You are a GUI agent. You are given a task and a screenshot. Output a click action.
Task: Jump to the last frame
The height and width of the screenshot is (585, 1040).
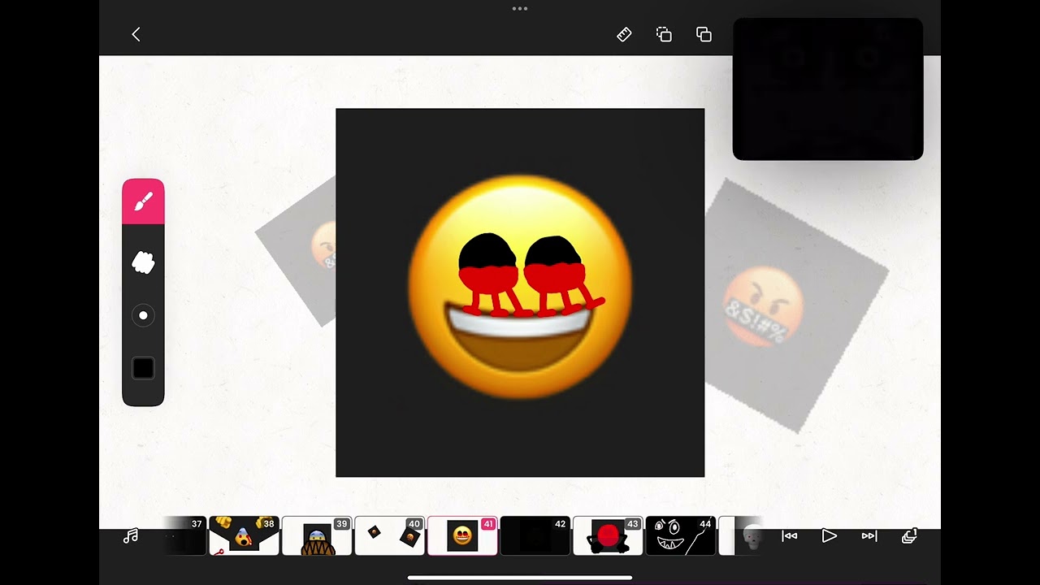point(869,536)
